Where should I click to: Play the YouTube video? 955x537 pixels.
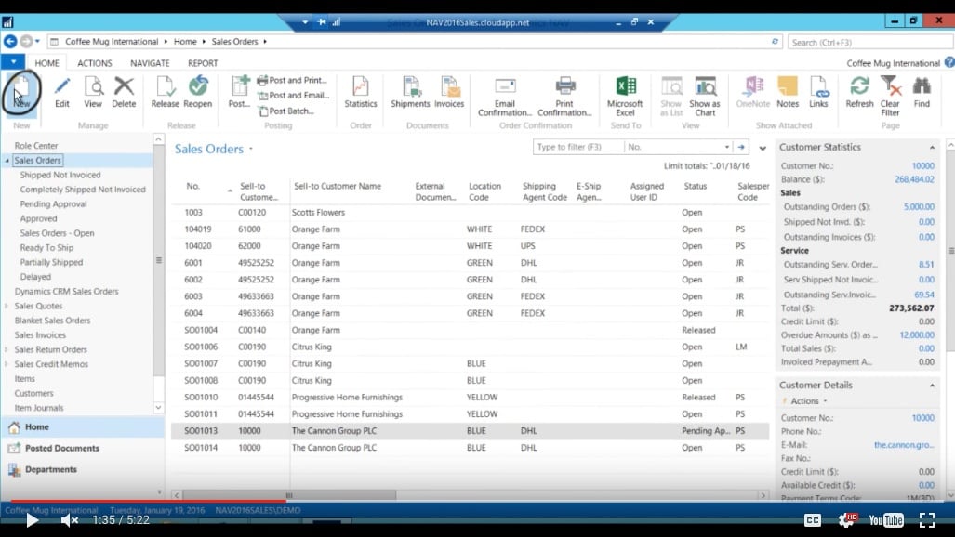tap(32, 520)
